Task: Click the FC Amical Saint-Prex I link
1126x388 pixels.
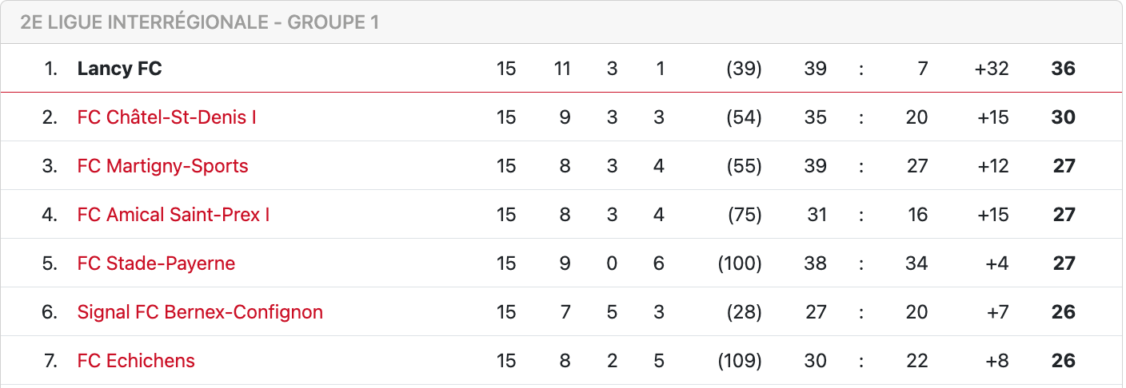Action: 173,215
